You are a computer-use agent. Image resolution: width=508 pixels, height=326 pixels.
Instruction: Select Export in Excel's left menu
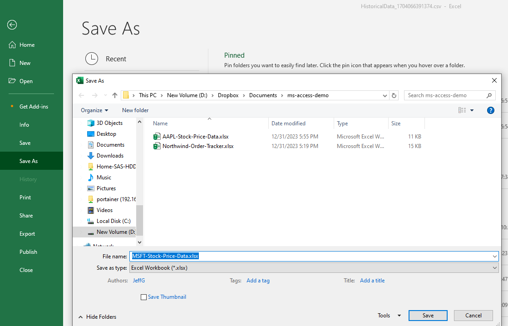27,234
